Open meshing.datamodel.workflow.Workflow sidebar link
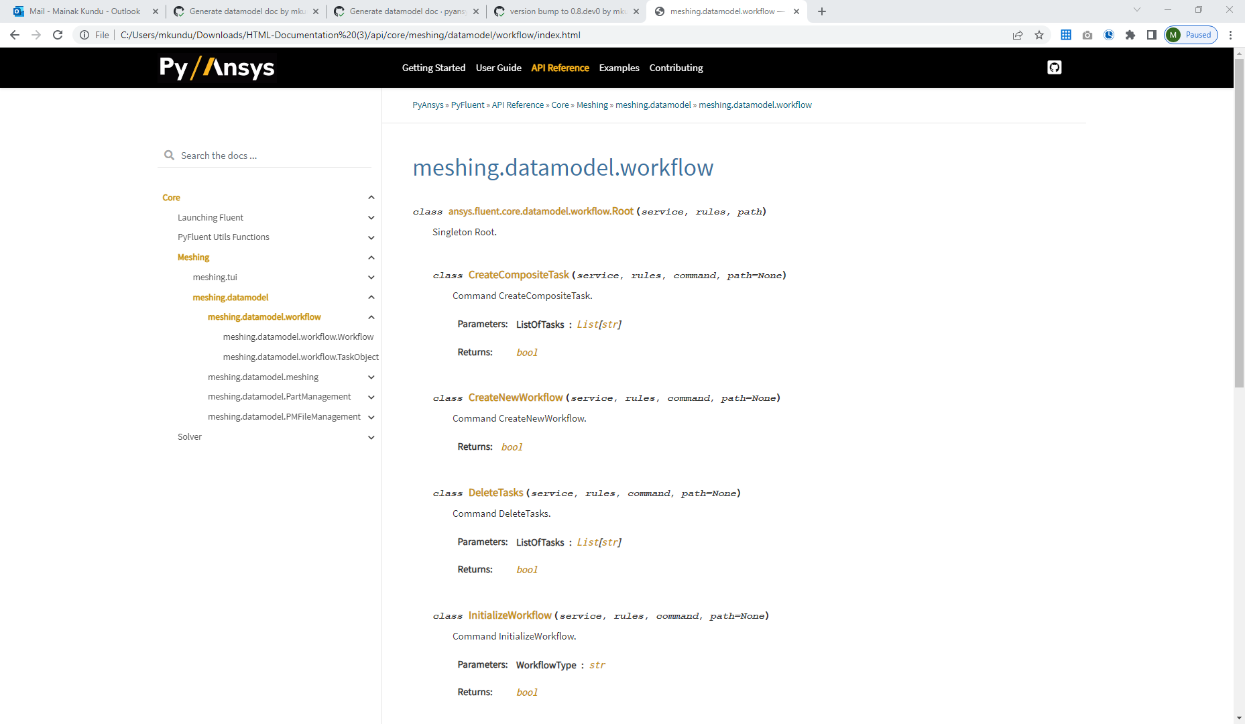This screenshot has width=1245, height=724. pyautogui.click(x=298, y=337)
